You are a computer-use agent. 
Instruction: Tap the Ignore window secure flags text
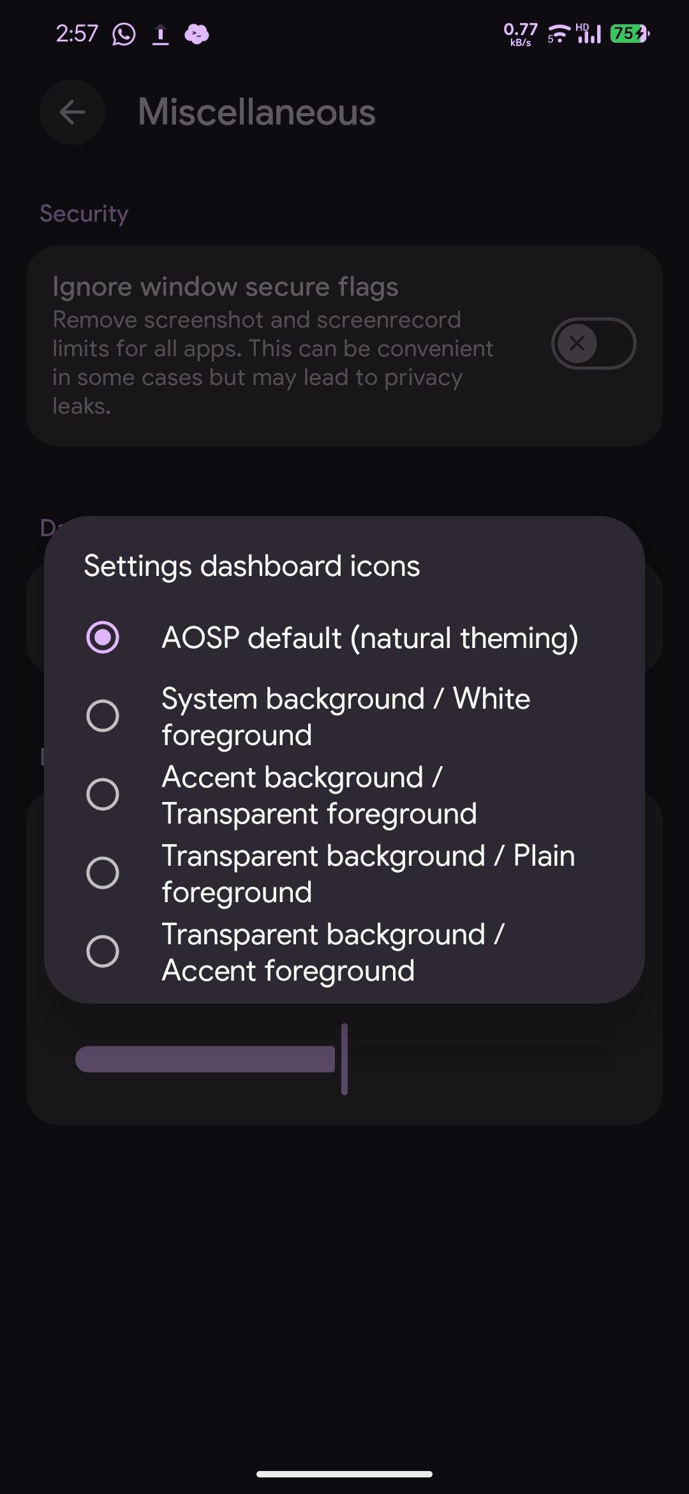coord(225,287)
